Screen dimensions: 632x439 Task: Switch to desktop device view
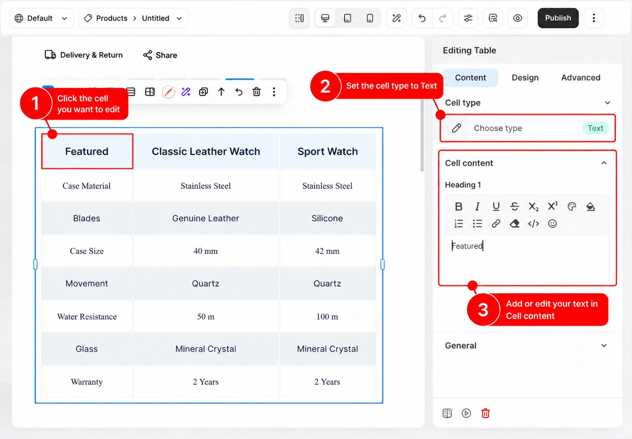tap(325, 18)
